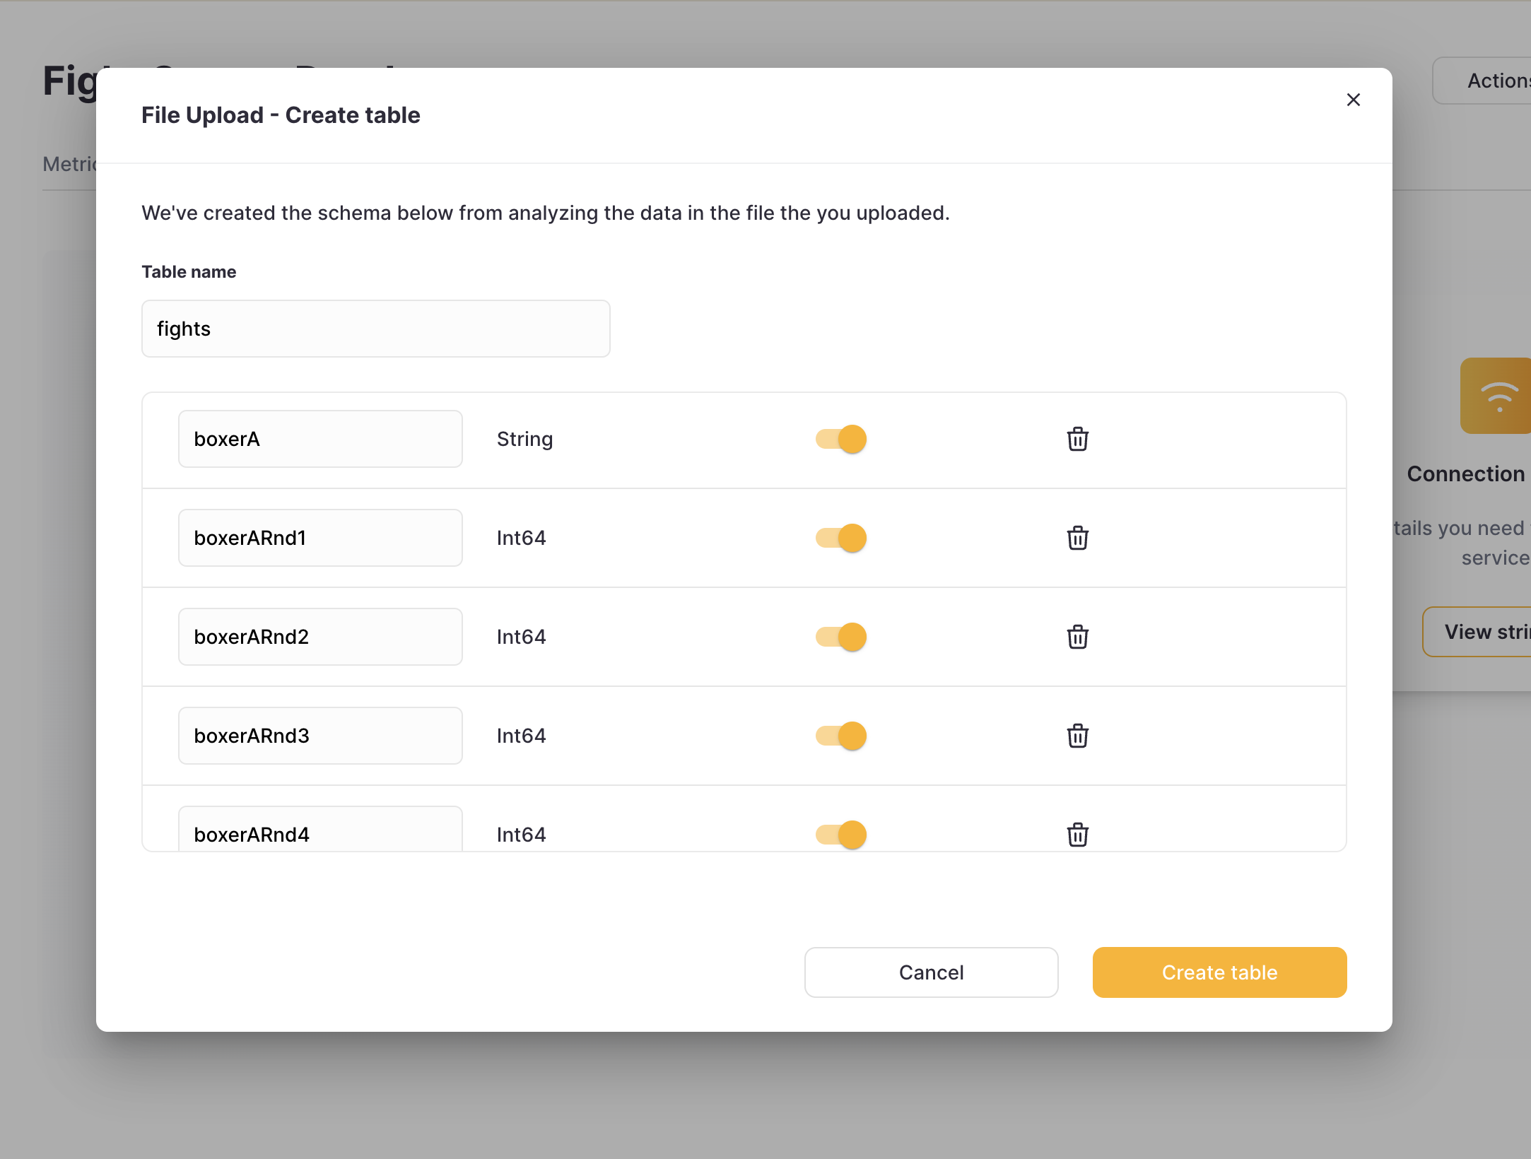Image resolution: width=1531 pixels, height=1159 pixels.
Task: Click the schema description sentence
Action: (546, 213)
